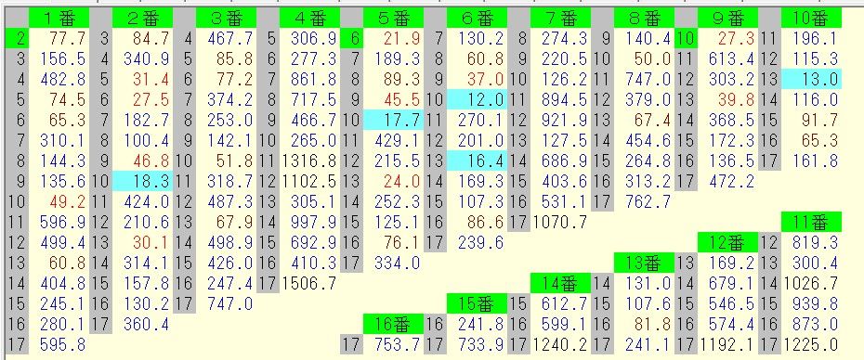
Task: Click highlighted odds 12.0 cell
Action: 477,99
